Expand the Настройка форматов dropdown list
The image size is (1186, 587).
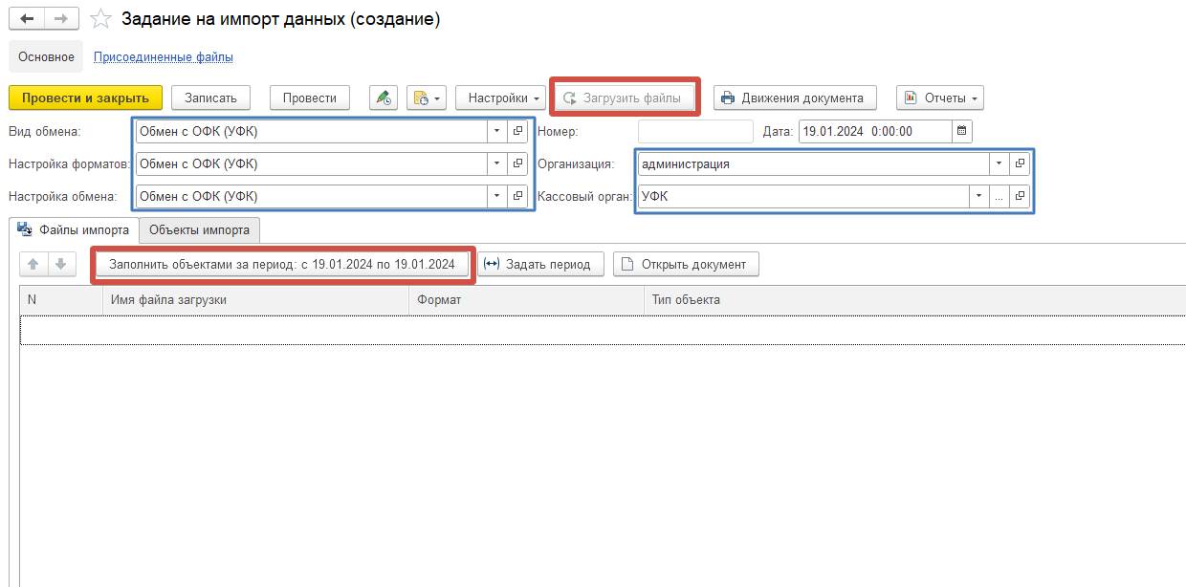click(x=497, y=164)
